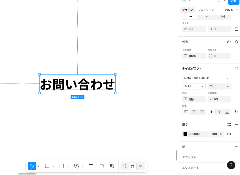Switch to the デザイン tab
Image resolution: width=240 pixels, height=175 pixels.
pos(187,10)
